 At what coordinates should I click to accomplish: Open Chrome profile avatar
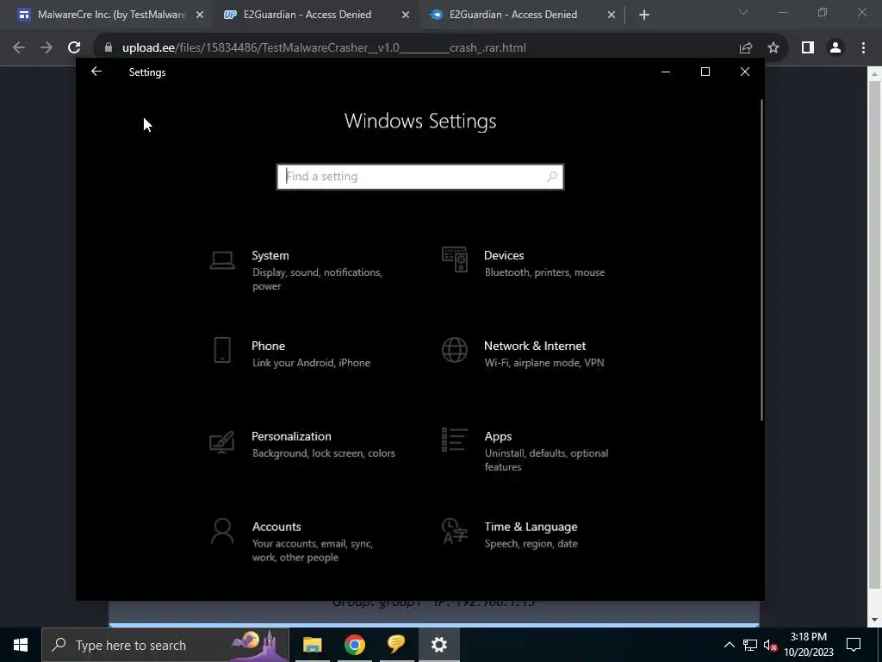click(x=835, y=47)
